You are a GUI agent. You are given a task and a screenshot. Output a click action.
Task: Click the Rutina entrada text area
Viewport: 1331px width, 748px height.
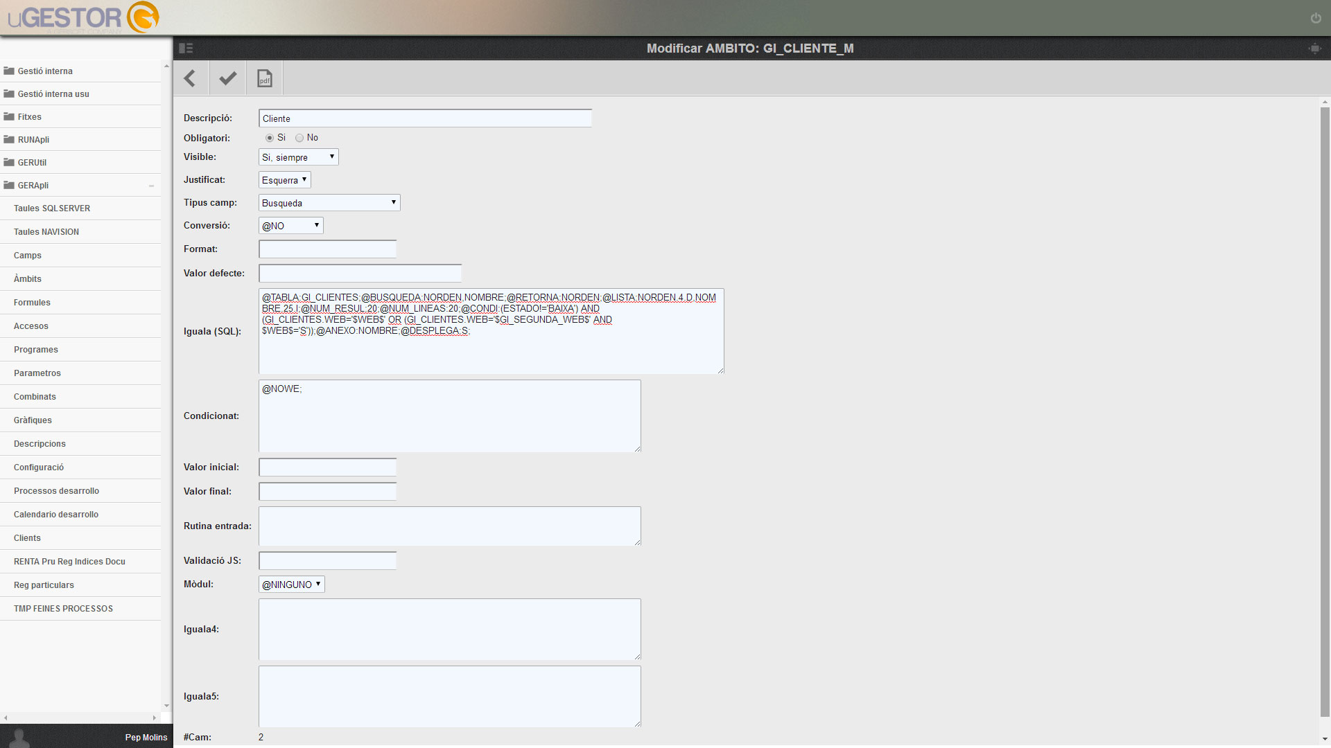tap(450, 526)
